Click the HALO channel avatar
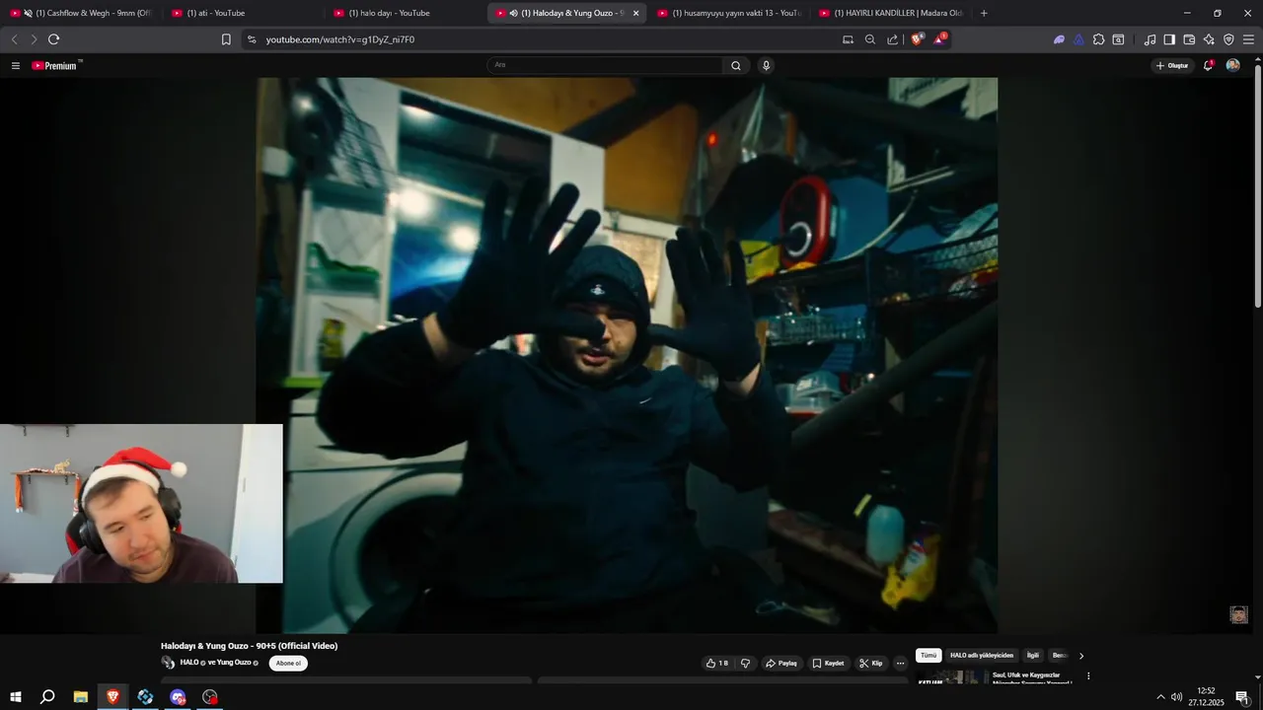The height and width of the screenshot is (710, 1263). point(168,663)
